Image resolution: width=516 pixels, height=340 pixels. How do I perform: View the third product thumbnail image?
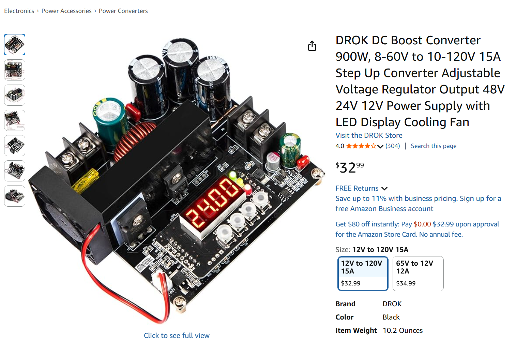pyautogui.click(x=15, y=95)
